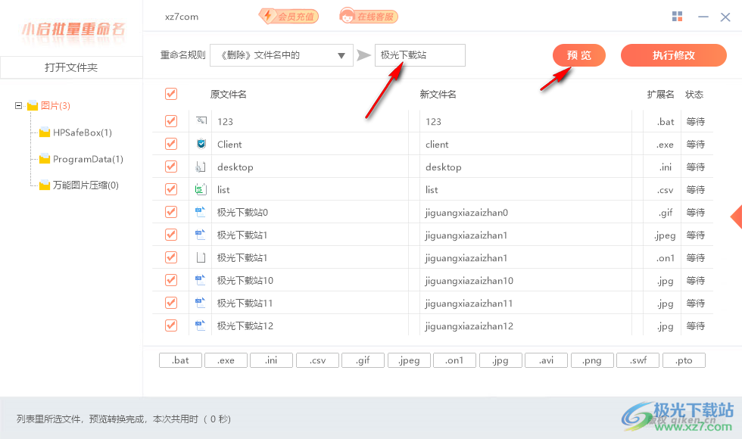The width and height of the screenshot is (742, 439).
Task: Click the 打开文件夹 open folder button
Action: [71, 67]
